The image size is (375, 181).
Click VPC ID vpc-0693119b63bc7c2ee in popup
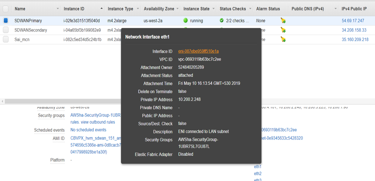point(199,59)
